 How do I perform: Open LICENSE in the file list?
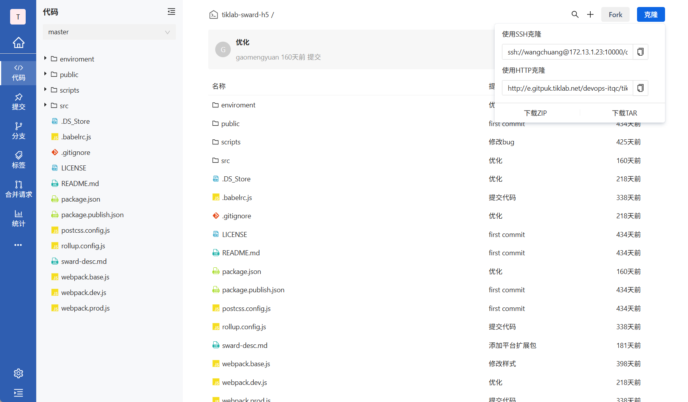[235, 234]
